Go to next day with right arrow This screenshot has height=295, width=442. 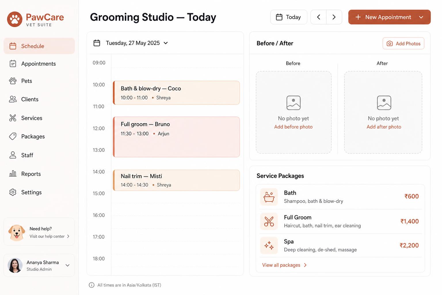[334, 17]
